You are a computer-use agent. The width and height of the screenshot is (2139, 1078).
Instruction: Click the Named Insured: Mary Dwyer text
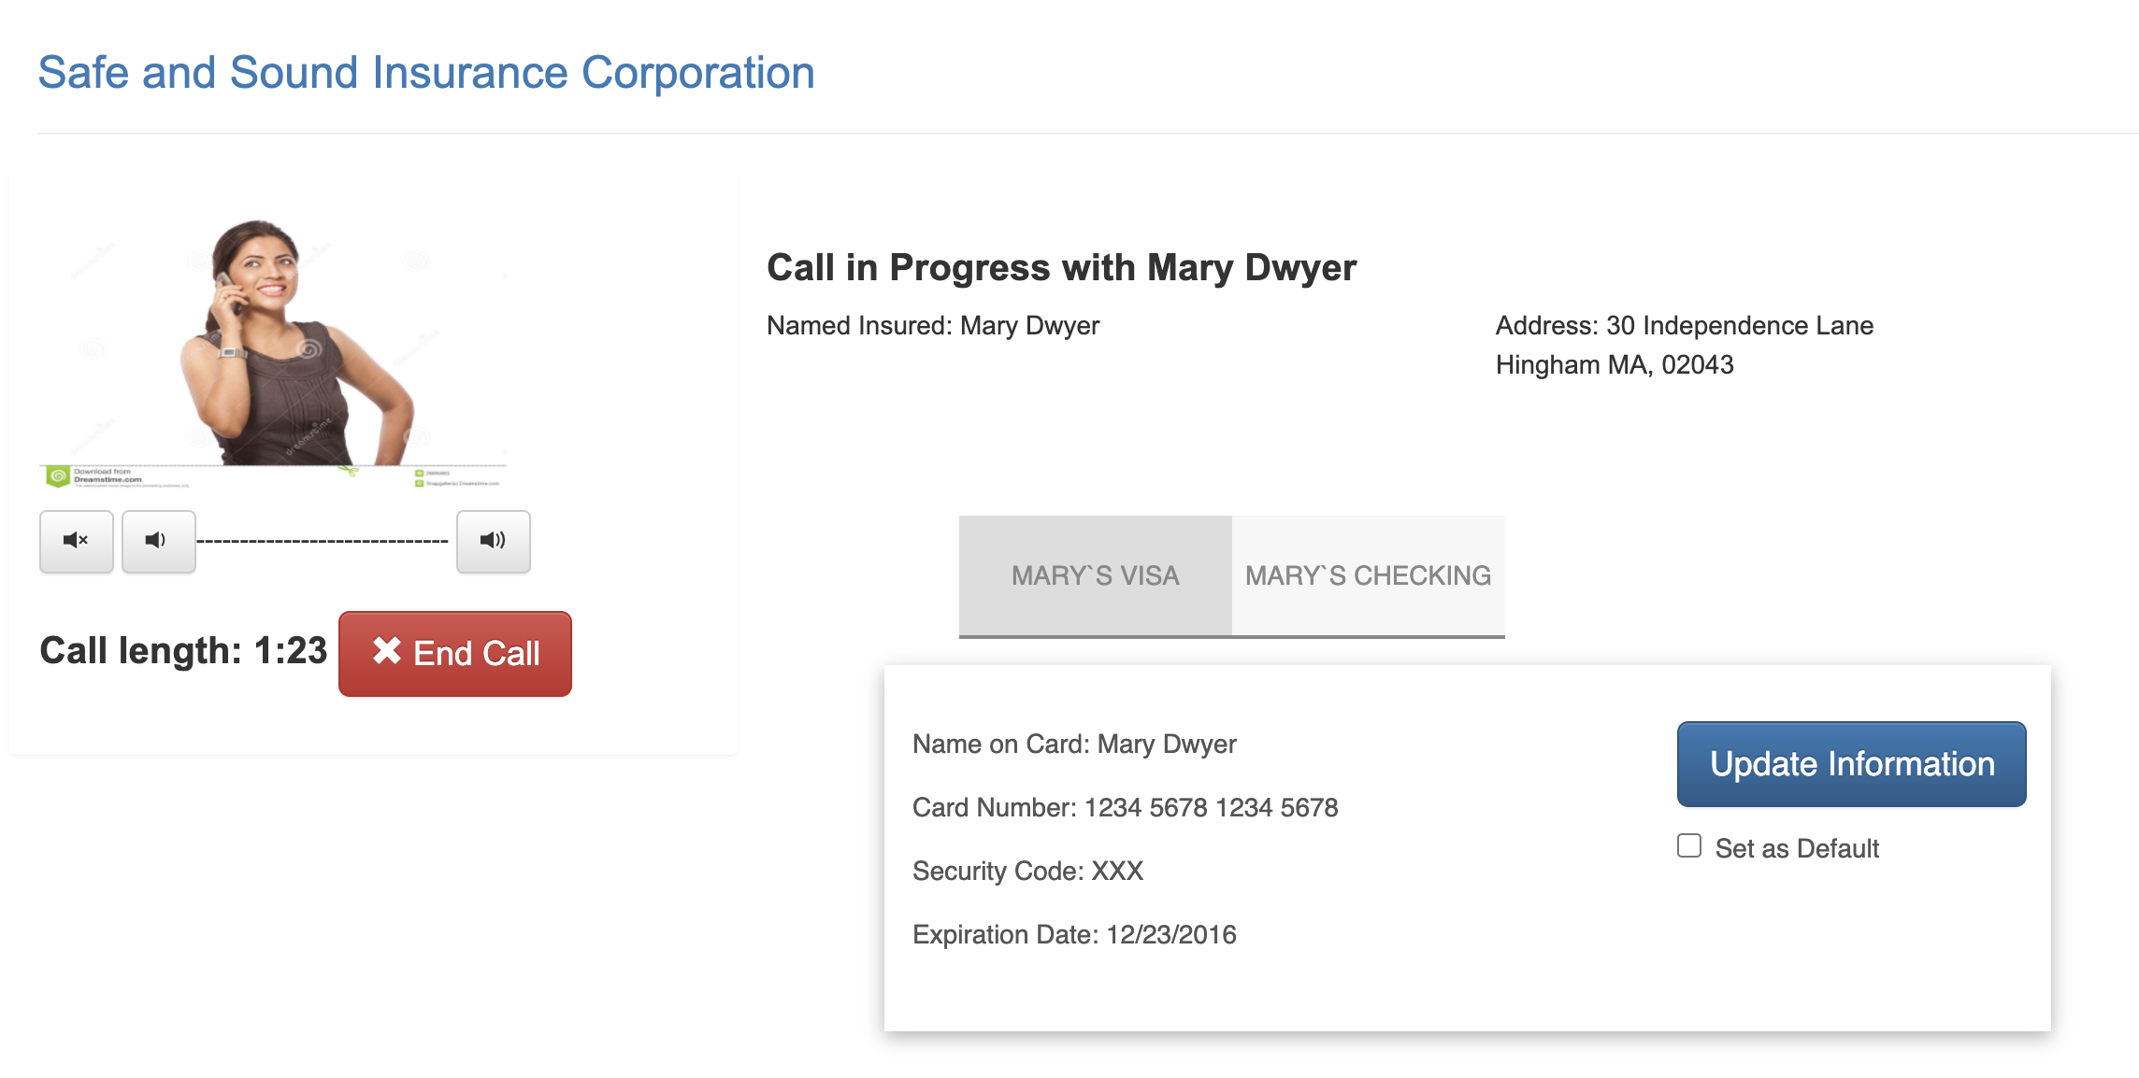933,325
